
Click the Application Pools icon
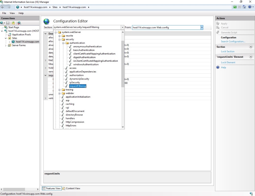pos(10,34)
